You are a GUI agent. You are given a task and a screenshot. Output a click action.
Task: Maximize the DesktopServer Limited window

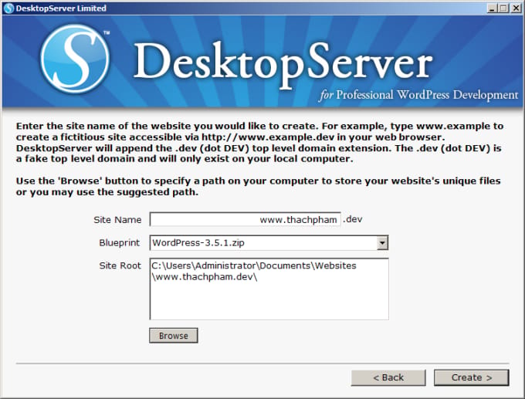coord(503,8)
